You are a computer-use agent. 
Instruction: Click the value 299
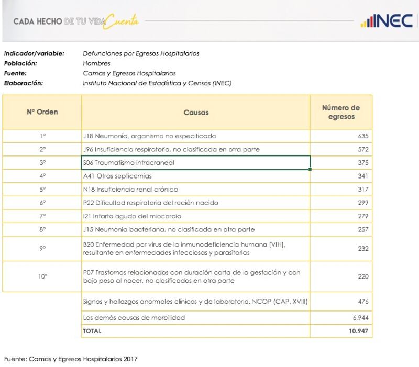[363, 203]
